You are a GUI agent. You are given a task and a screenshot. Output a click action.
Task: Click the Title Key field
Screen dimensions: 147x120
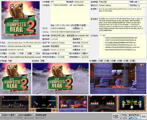(70, 32)
